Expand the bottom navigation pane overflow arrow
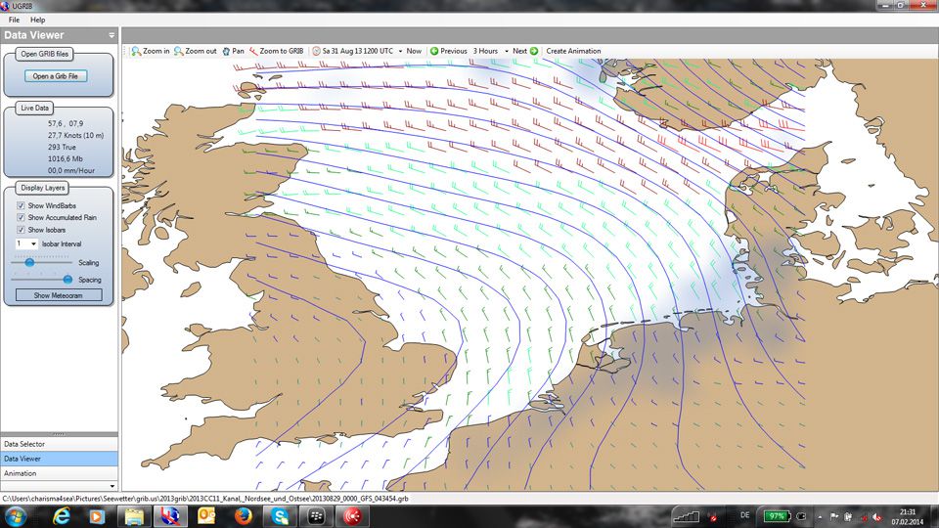The width and height of the screenshot is (939, 528). coord(112,486)
